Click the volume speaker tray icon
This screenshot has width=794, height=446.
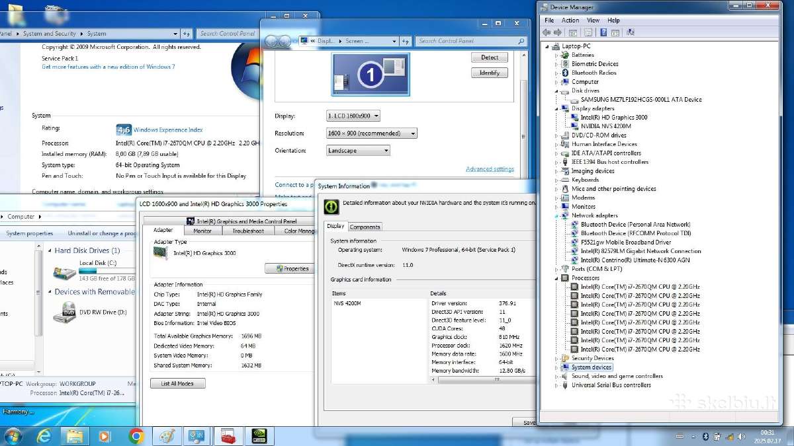click(x=740, y=437)
